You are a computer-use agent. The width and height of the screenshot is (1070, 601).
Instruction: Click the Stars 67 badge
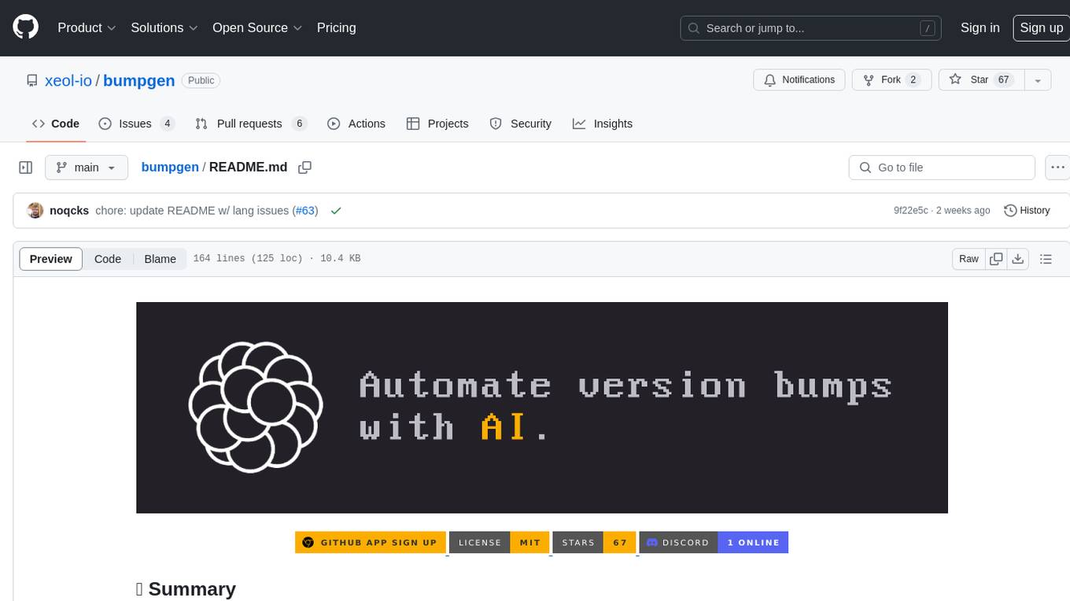(594, 543)
